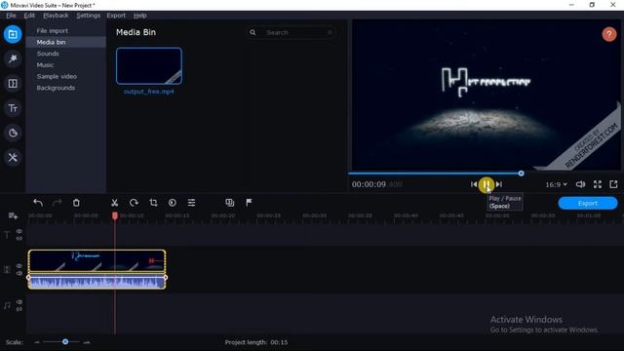Open the Playback menu
Viewport: 624px width, 351px height.
tap(56, 16)
